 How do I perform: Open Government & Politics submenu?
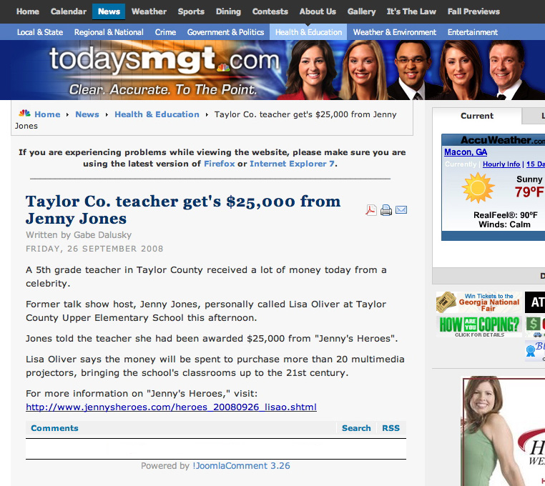click(225, 32)
